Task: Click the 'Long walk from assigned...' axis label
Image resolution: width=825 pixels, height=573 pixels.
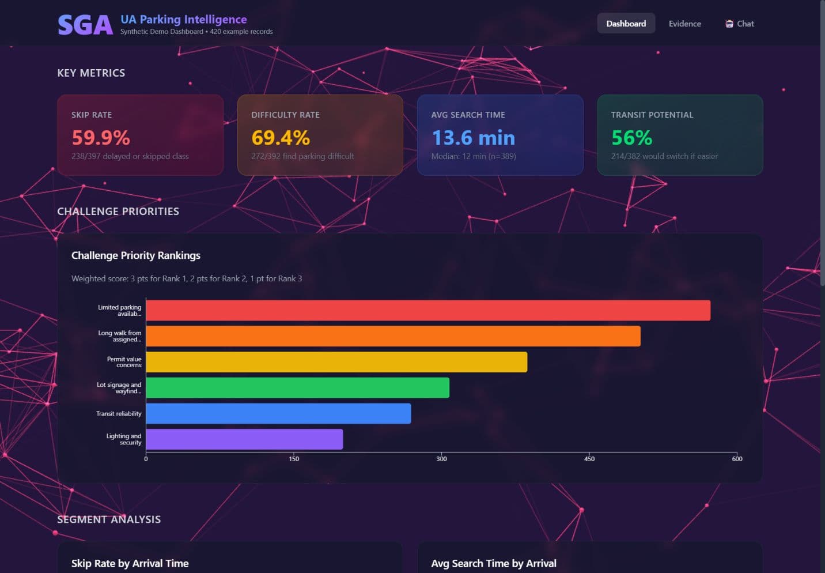Action: click(120, 336)
